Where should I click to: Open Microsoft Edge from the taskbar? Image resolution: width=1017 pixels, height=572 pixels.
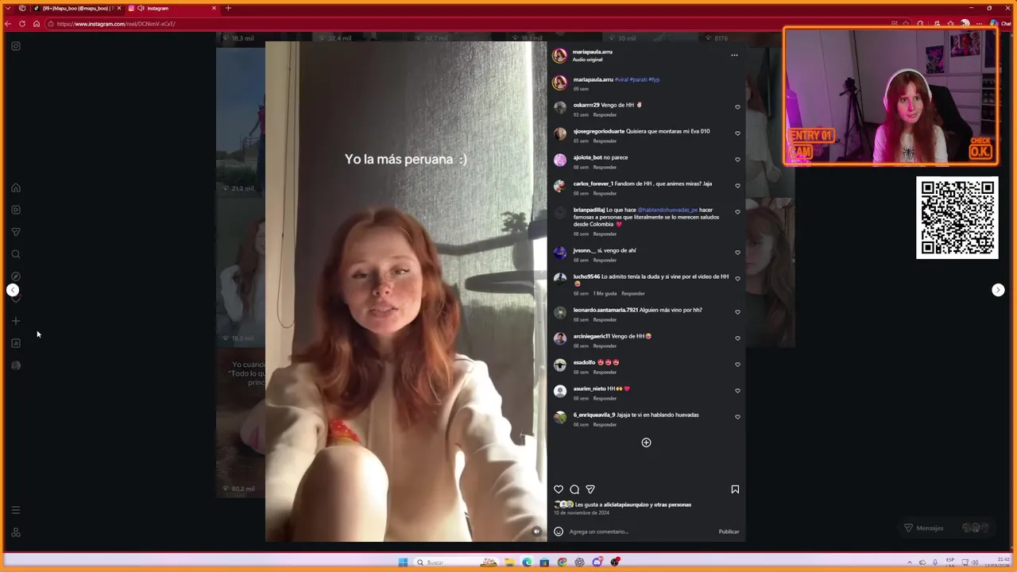pos(527,562)
